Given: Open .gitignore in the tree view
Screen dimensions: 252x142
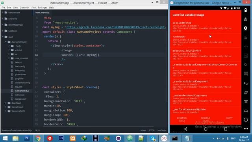Looking at the screenshot, I should pyautogui.click(x=19, y=78).
